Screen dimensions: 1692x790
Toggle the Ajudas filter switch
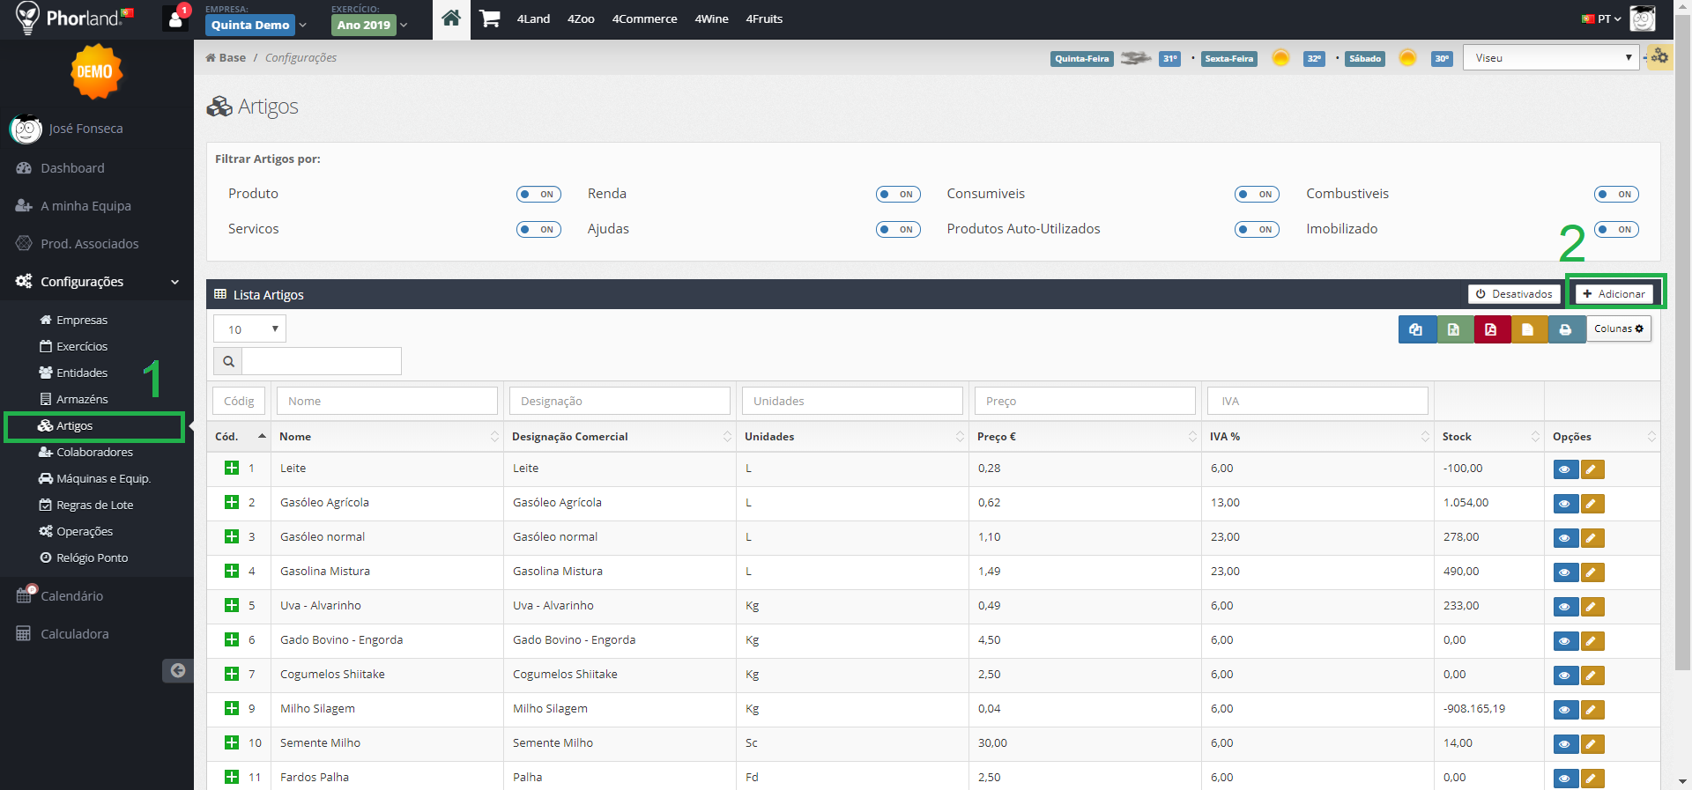[x=898, y=229]
